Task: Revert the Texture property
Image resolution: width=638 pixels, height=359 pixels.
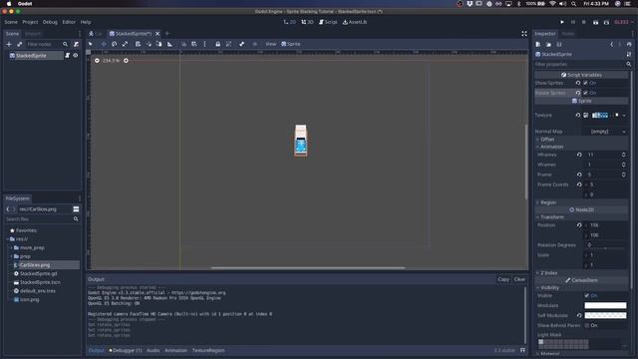Action: click(x=578, y=116)
